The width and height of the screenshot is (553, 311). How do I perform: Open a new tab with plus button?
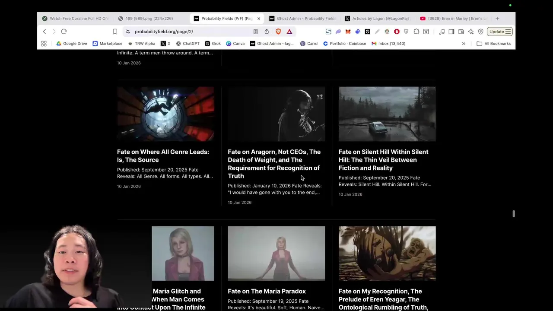pos(497,19)
